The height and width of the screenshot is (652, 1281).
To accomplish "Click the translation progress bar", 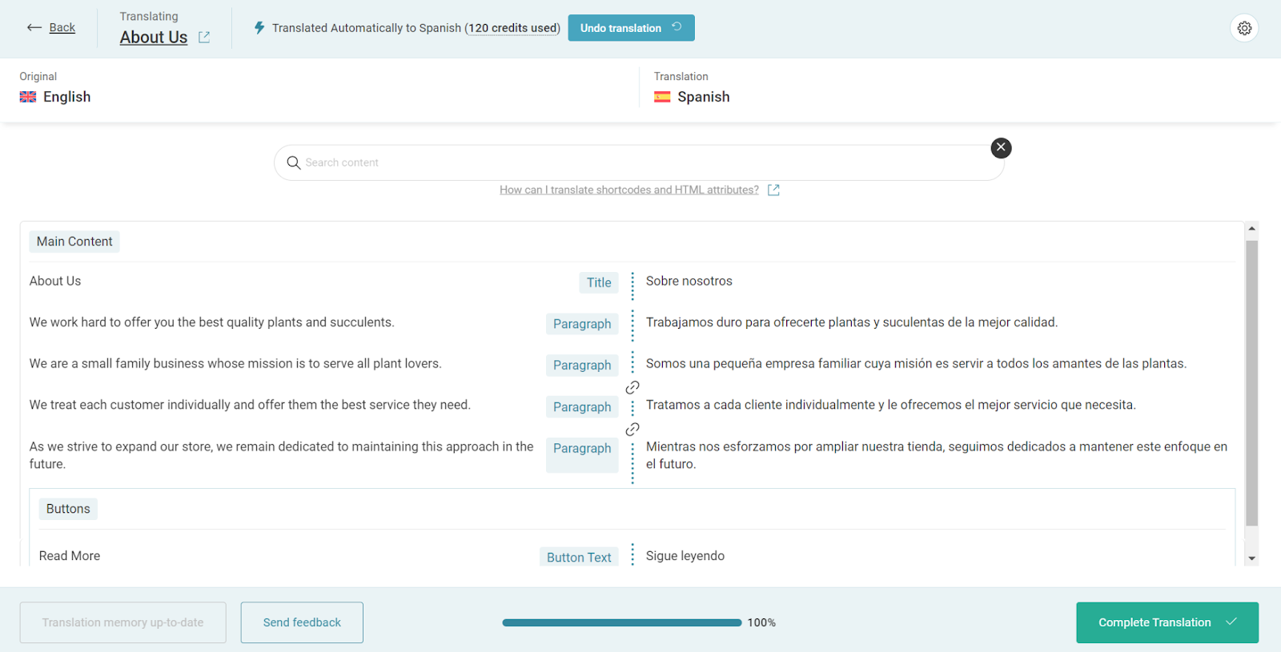I will click(622, 622).
